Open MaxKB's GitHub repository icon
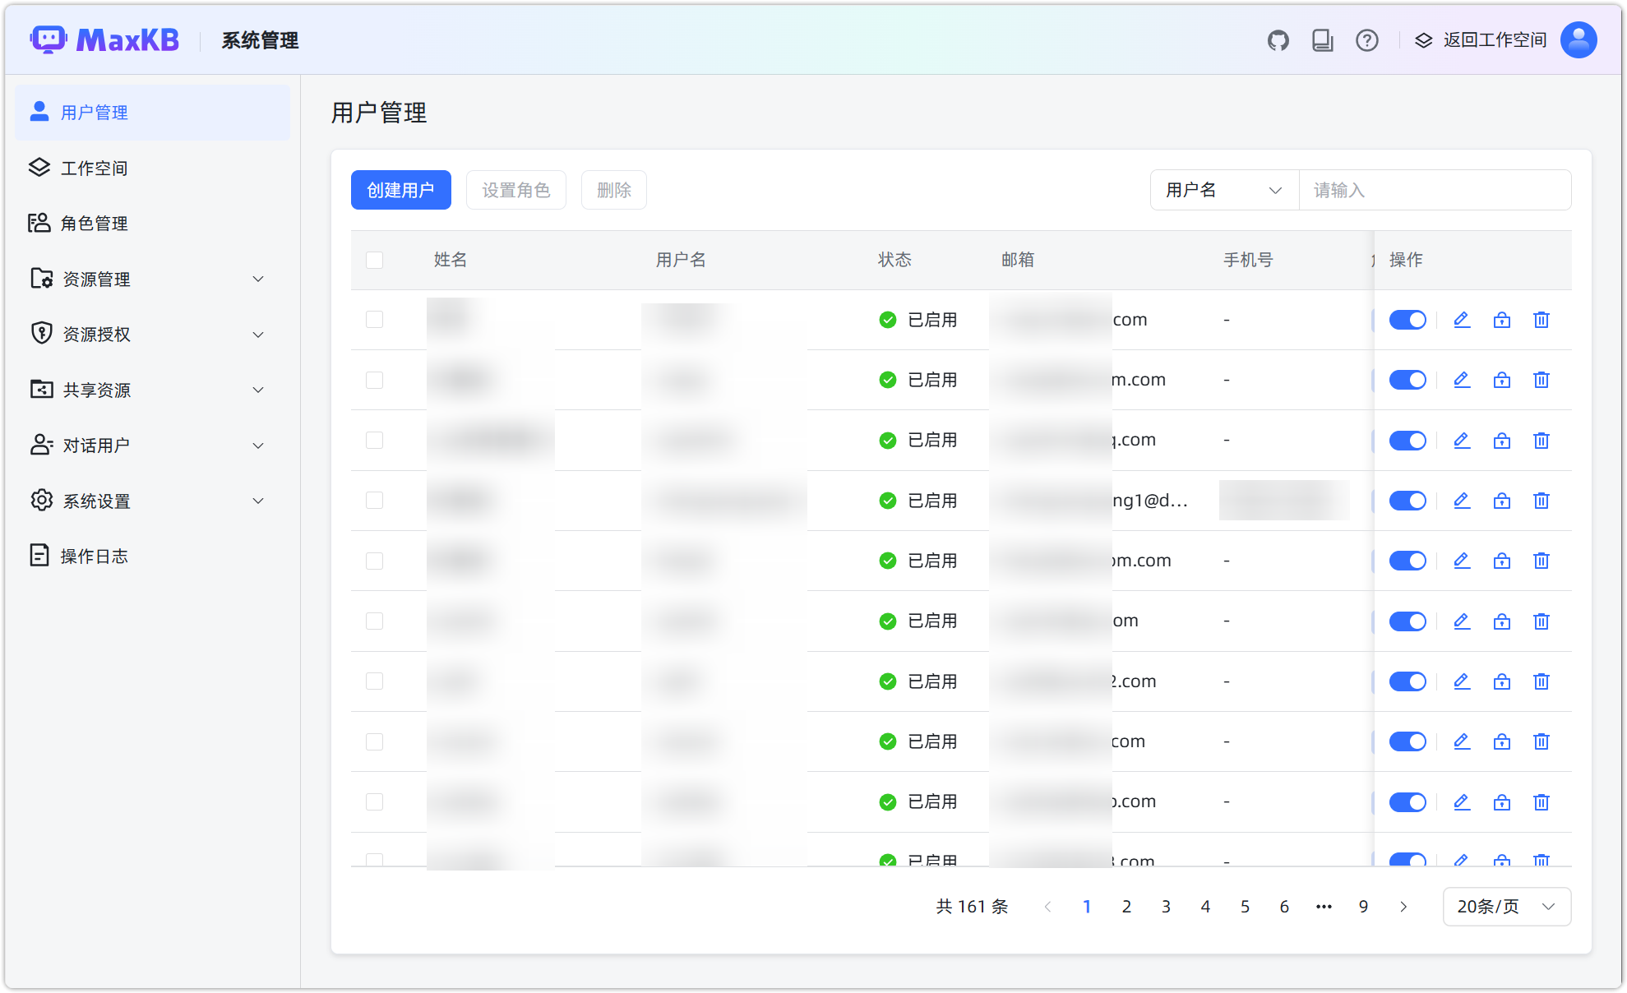The width and height of the screenshot is (1627, 993). point(1278,39)
